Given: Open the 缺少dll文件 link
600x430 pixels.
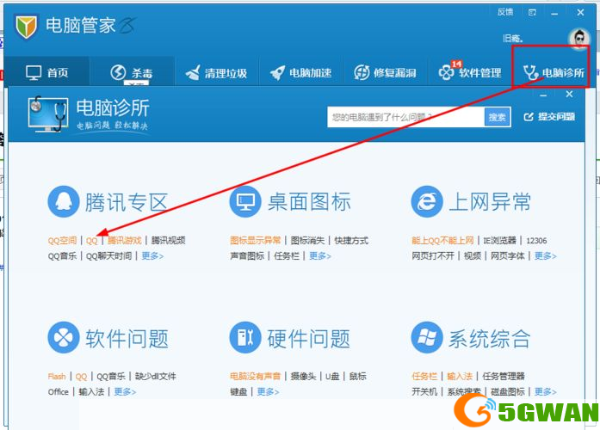Looking at the screenshot, I should [155, 377].
